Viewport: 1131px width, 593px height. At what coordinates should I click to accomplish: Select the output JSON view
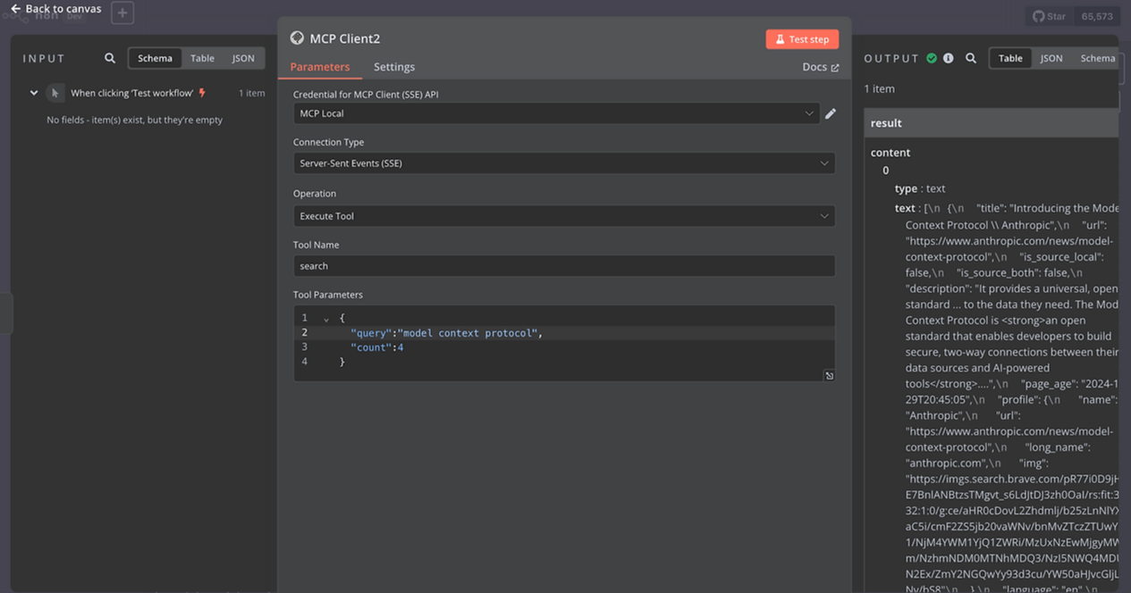pos(1051,58)
